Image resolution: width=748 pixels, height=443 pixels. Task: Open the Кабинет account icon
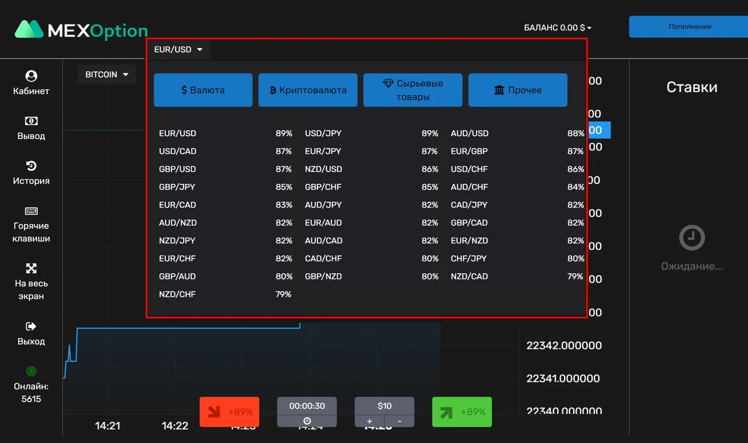click(x=31, y=76)
